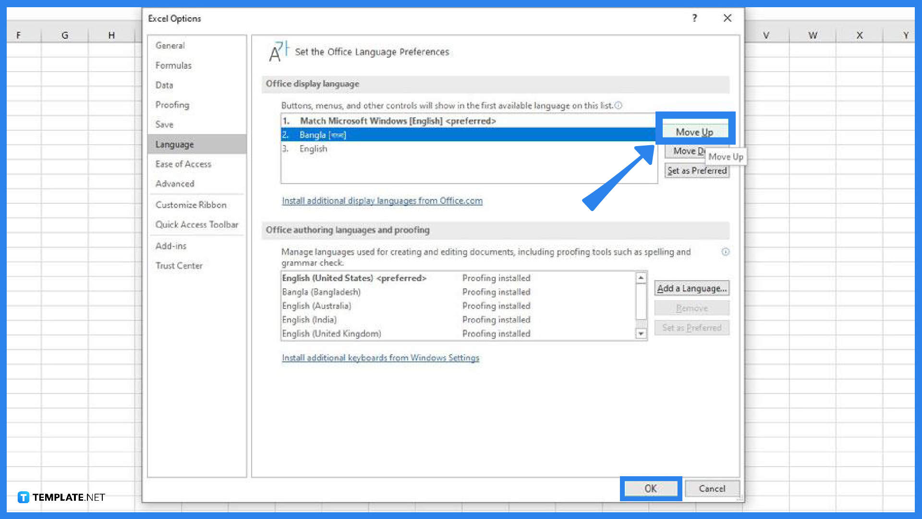Viewport: 922px width, 519px height.
Task: Close the Excel Options dialog
Action: pyautogui.click(x=728, y=18)
